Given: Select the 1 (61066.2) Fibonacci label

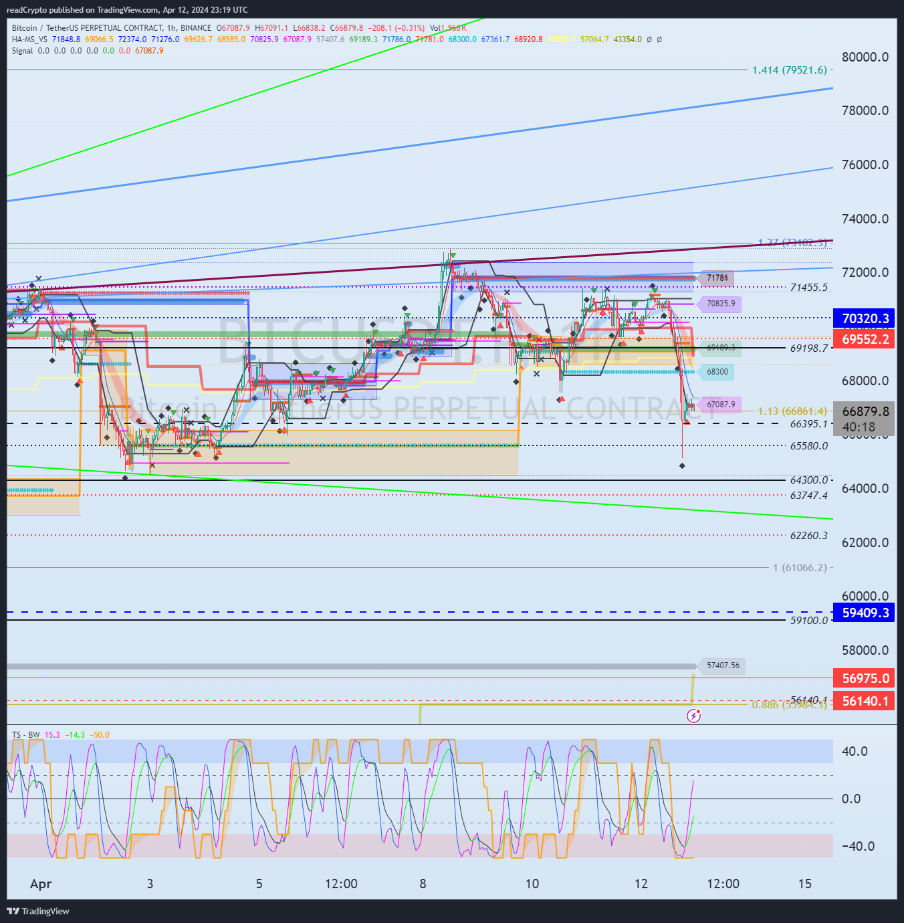Looking at the screenshot, I should coord(800,568).
